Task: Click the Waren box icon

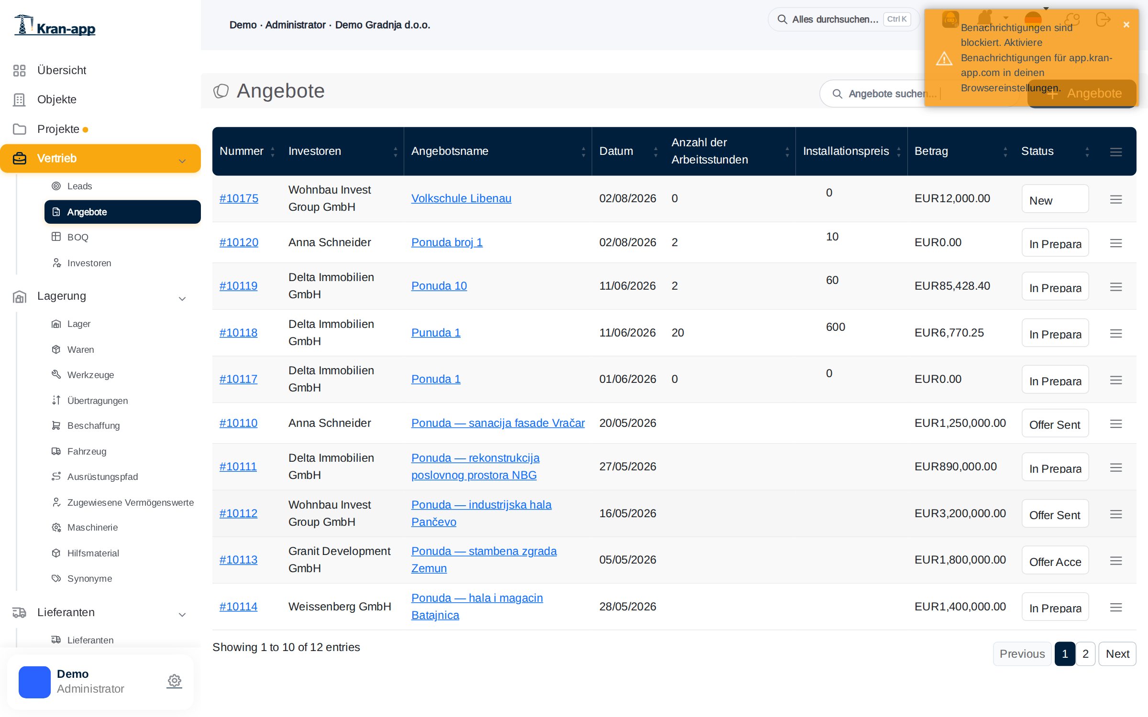Action: point(56,349)
